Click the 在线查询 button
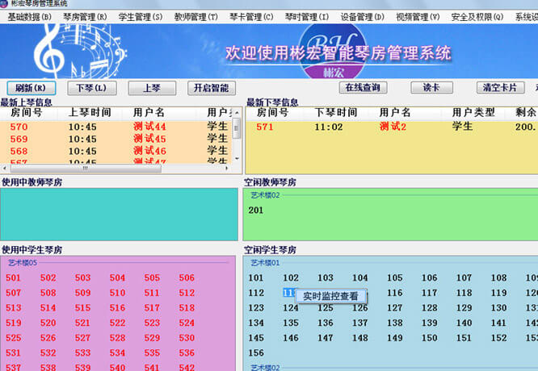The width and height of the screenshot is (538, 371). coord(362,88)
